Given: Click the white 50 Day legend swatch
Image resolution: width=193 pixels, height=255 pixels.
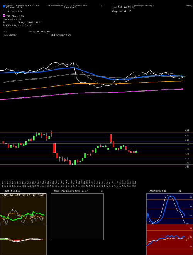Looking at the screenshot, I should [4, 11].
